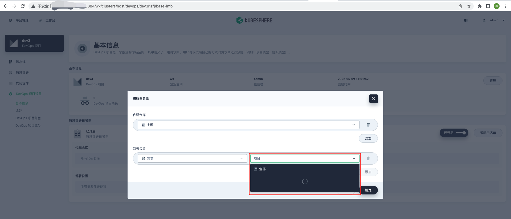
Task: Select DevOps 项目角色 submenu item
Action: [28, 118]
